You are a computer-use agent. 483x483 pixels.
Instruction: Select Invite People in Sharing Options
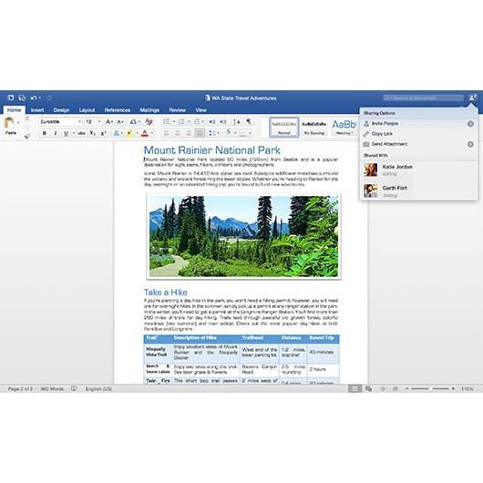coord(385,124)
